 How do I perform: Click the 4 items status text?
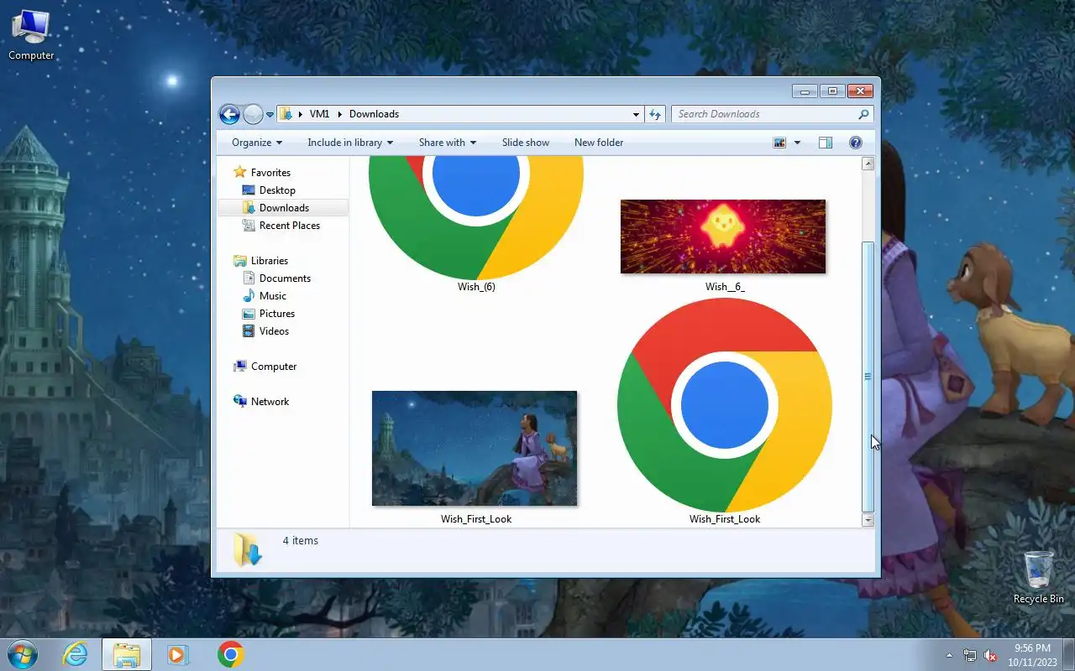(301, 541)
